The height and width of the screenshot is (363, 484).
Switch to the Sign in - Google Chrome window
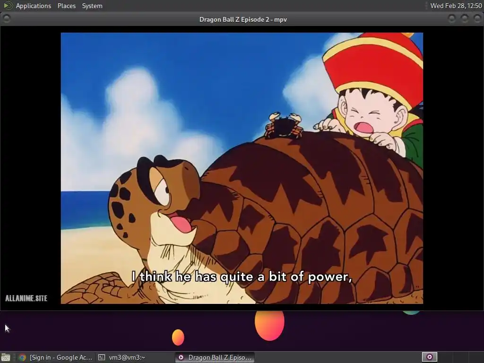(x=56, y=357)
